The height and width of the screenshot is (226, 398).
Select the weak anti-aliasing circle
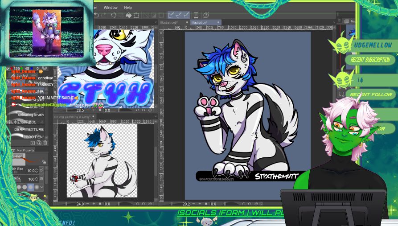pos(25,187)
